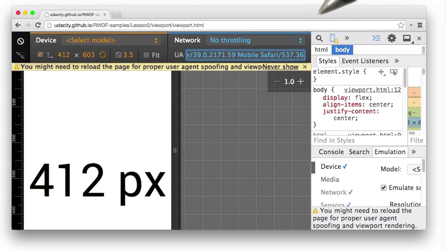This screenshot has width=446, height=251.
Task: Click the browser back arrow
Action: tap(18, 25)
